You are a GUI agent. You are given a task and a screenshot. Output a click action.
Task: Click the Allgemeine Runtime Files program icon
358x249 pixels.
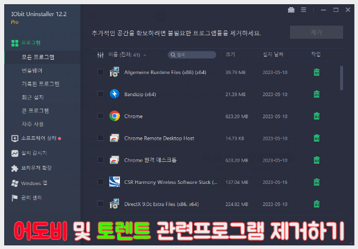point(115,72)
